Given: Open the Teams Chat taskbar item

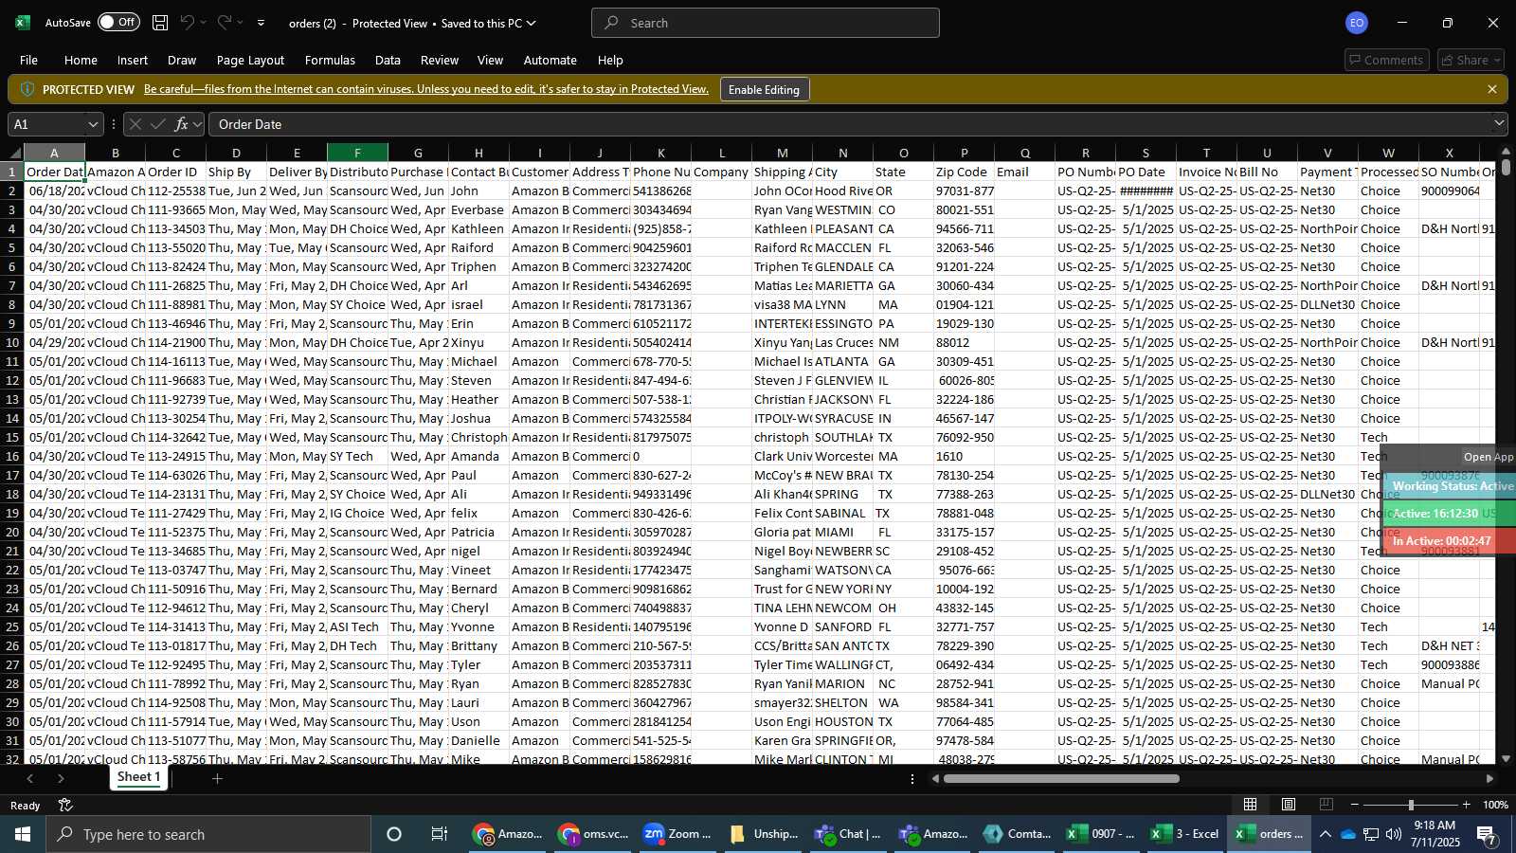Looking at the screenshot, I should pos(848,834).
